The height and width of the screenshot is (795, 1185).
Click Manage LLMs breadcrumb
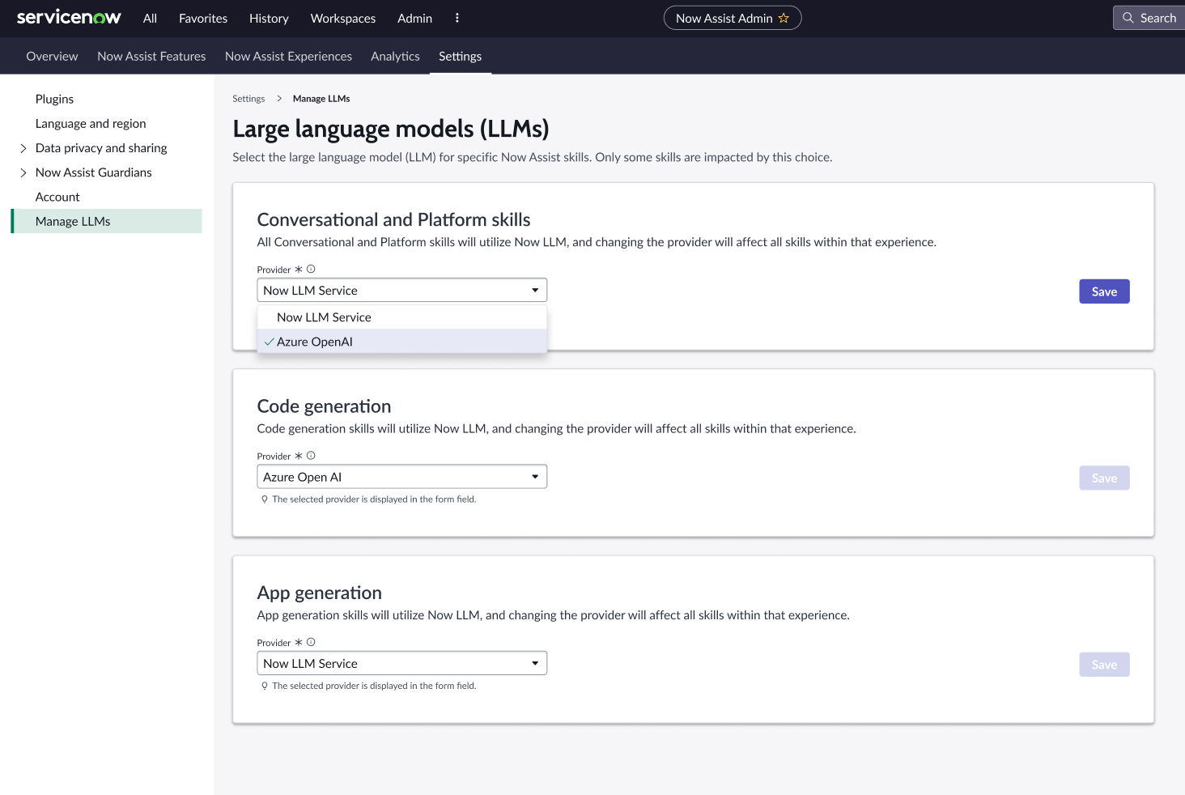[x=321, y=99]
